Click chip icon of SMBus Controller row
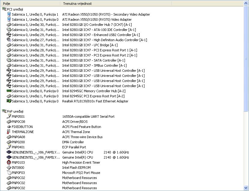 pyautogui.click(x=9, y=65)
